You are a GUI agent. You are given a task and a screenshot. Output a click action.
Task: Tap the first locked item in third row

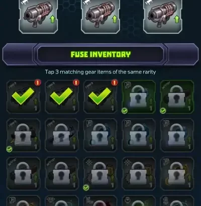[x=24, y=173]
